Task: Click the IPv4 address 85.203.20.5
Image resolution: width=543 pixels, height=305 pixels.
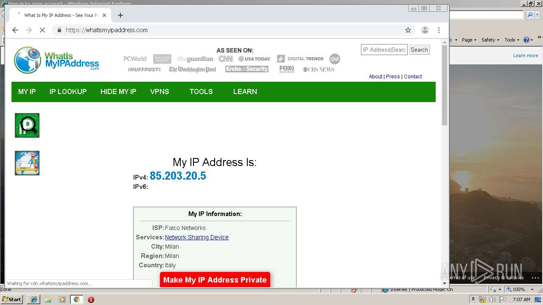Action: [178, 176]
